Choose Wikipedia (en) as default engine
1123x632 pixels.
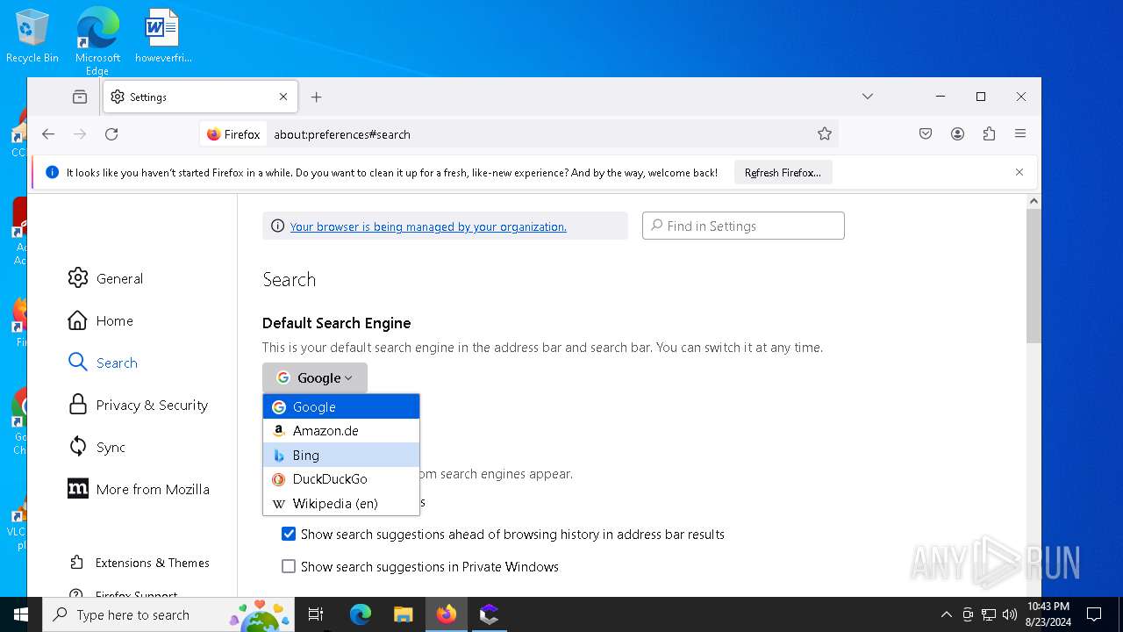coord(341,503)
